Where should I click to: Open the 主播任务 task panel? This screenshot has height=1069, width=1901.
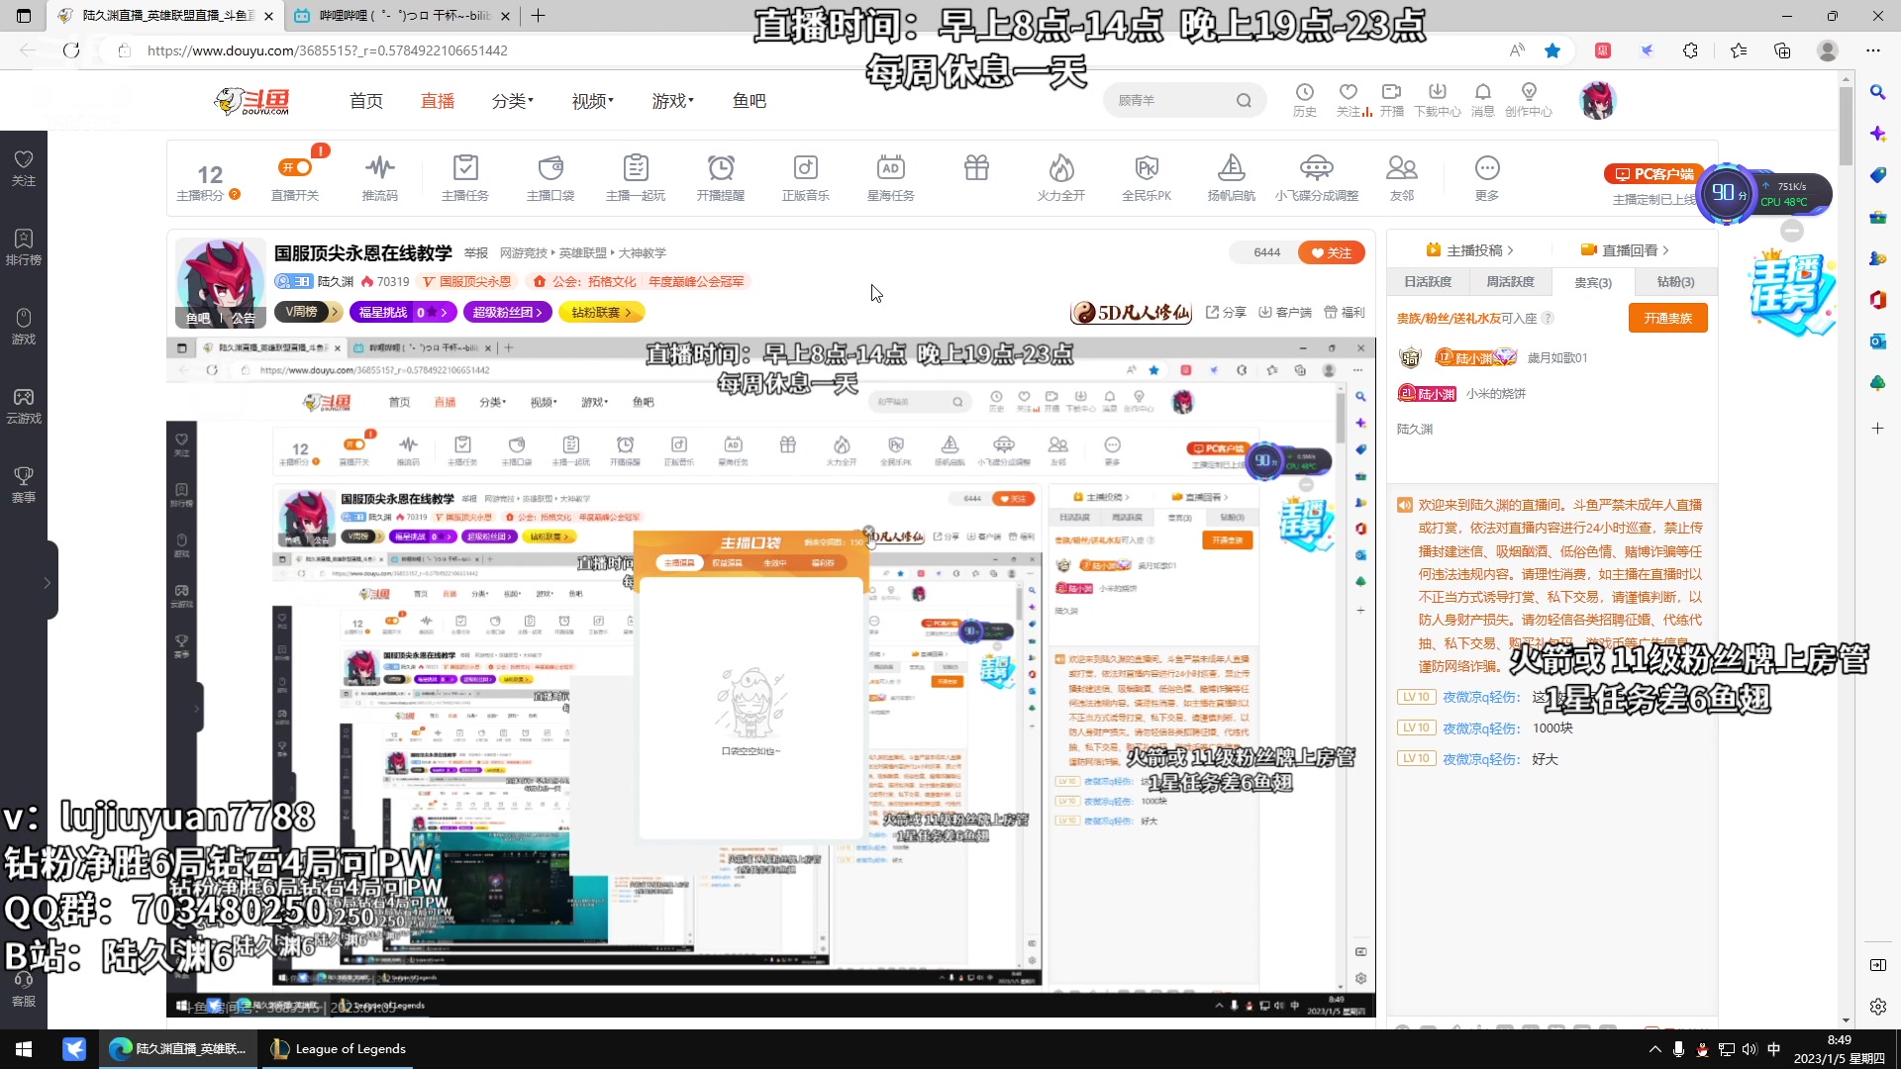point(465,178)
